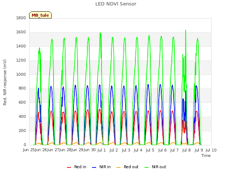Toggle the NIR out legend entry
Image resolution: width=233 pixels, height=174 pixels.
[x=155, y=167]
